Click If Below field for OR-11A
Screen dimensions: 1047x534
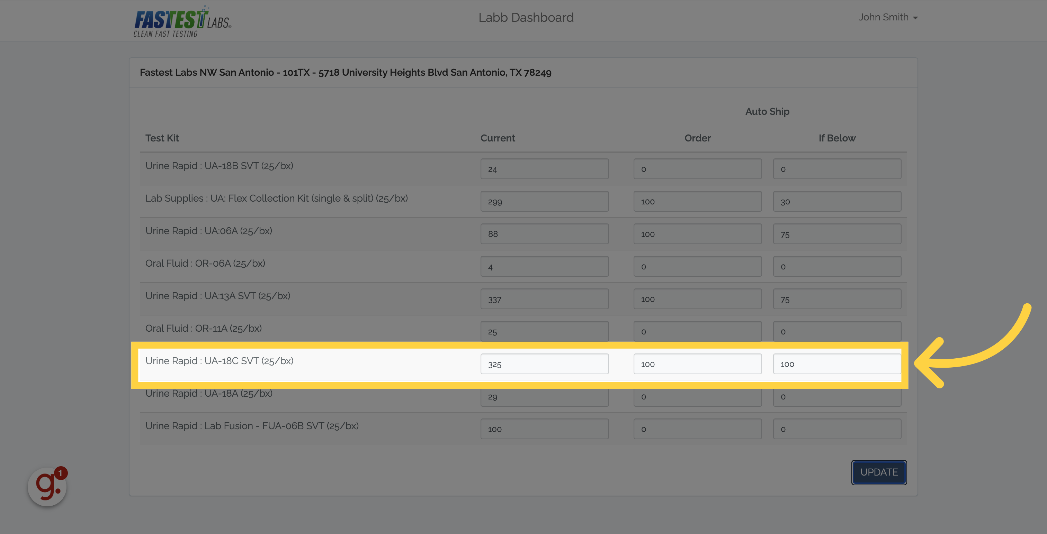coord(836,331)
